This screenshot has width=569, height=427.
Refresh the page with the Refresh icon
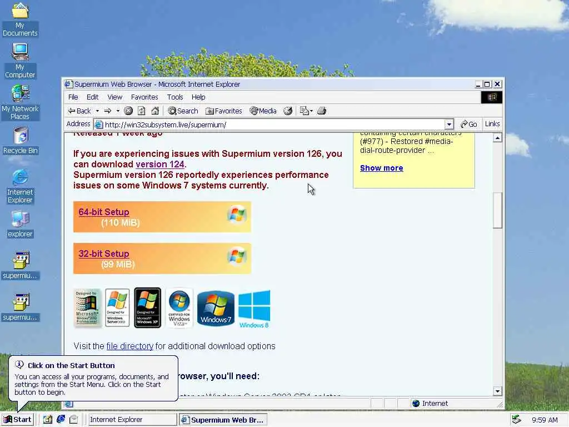[x=142, y=111]
